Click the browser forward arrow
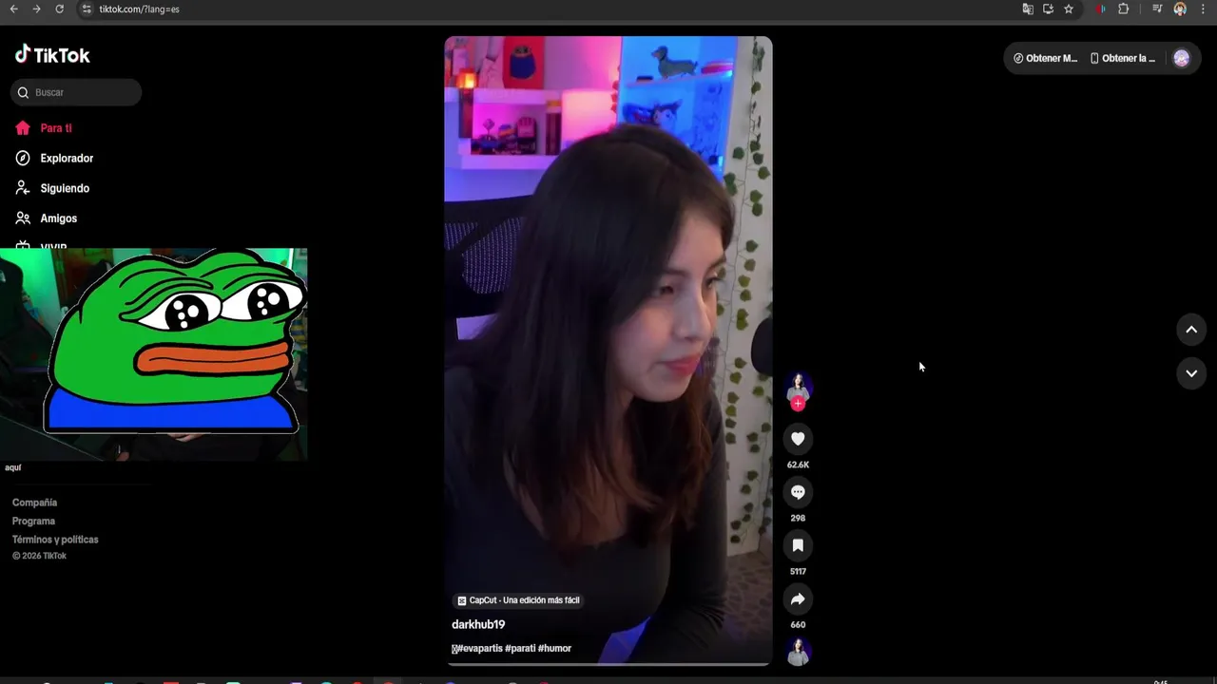Viewport: 1217px width, 684px height. 36,9
